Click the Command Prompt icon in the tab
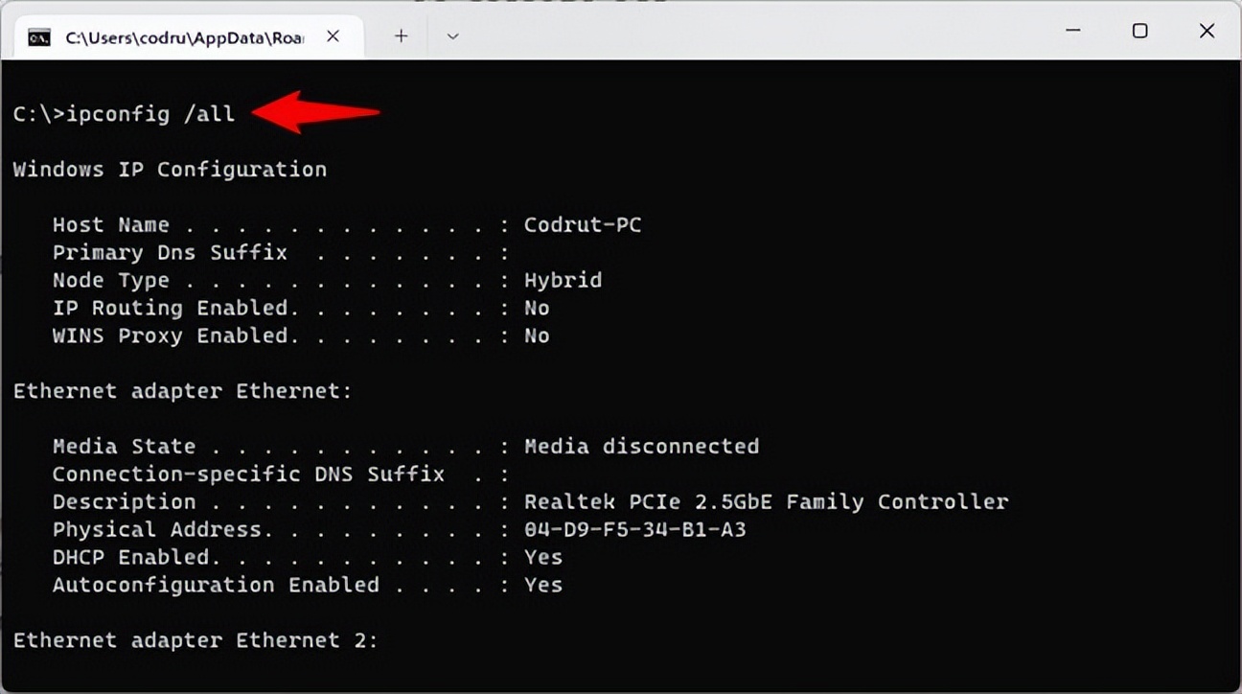Image resolution: width=1242 pixels, height=694 pixels. (39, 36)
